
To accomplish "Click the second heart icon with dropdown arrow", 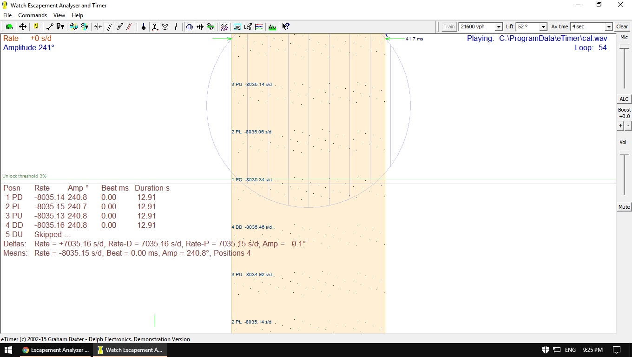I will point(85,27).
